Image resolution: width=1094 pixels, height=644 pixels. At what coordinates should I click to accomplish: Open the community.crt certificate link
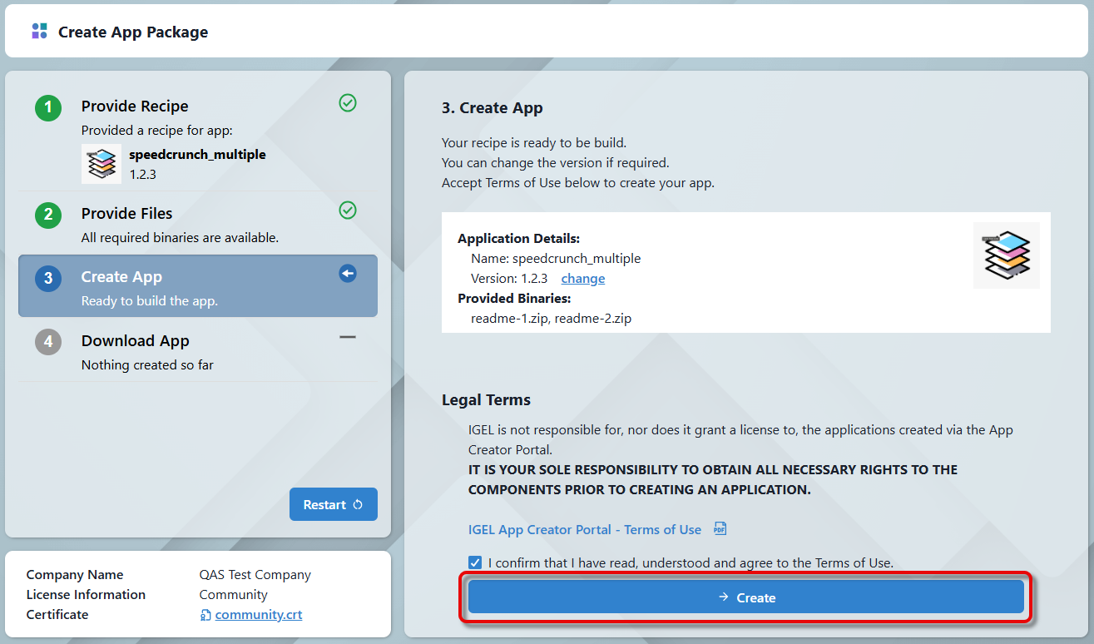(259, 615)
